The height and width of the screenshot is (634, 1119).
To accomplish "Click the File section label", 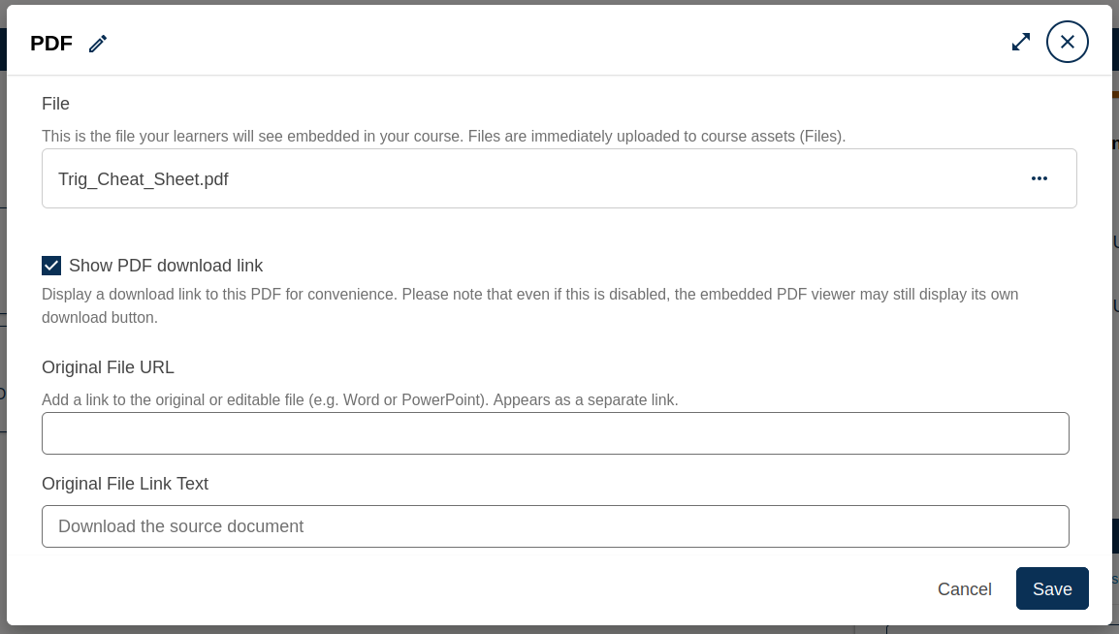I will pyautogui.click(x=55, y=104).
